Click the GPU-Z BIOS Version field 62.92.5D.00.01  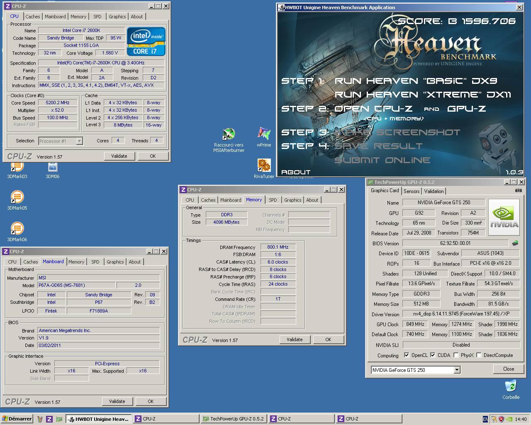pyautogui.click(x=455, y=243)
